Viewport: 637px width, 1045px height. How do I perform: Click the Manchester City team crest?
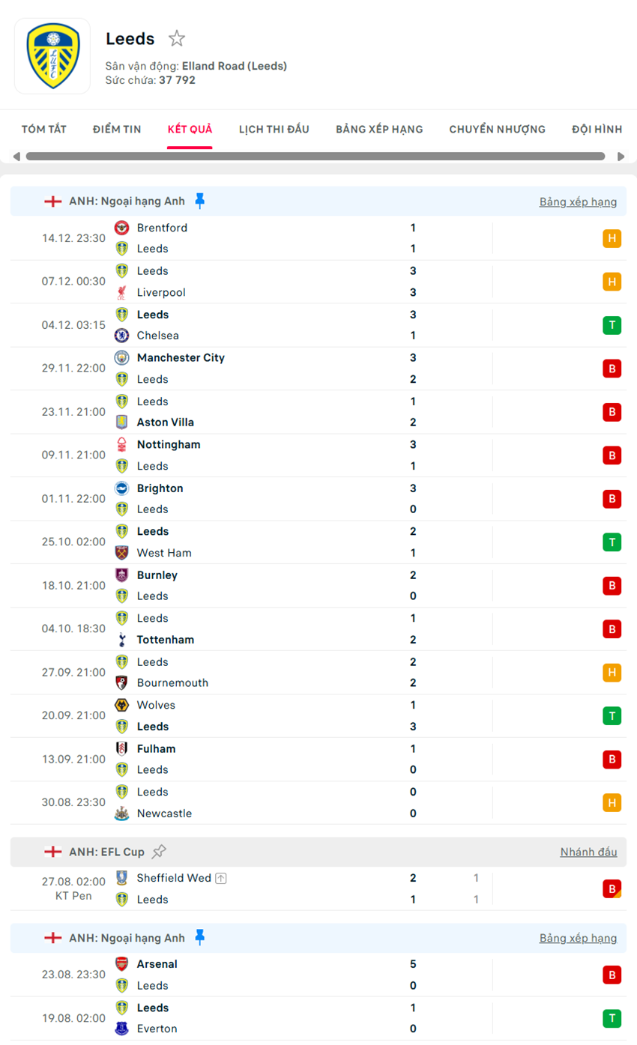(x=121, y=358)
